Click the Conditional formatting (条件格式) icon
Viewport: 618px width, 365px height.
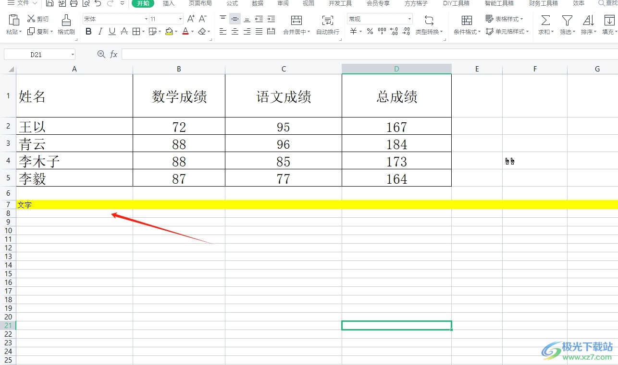coord(467,20)
